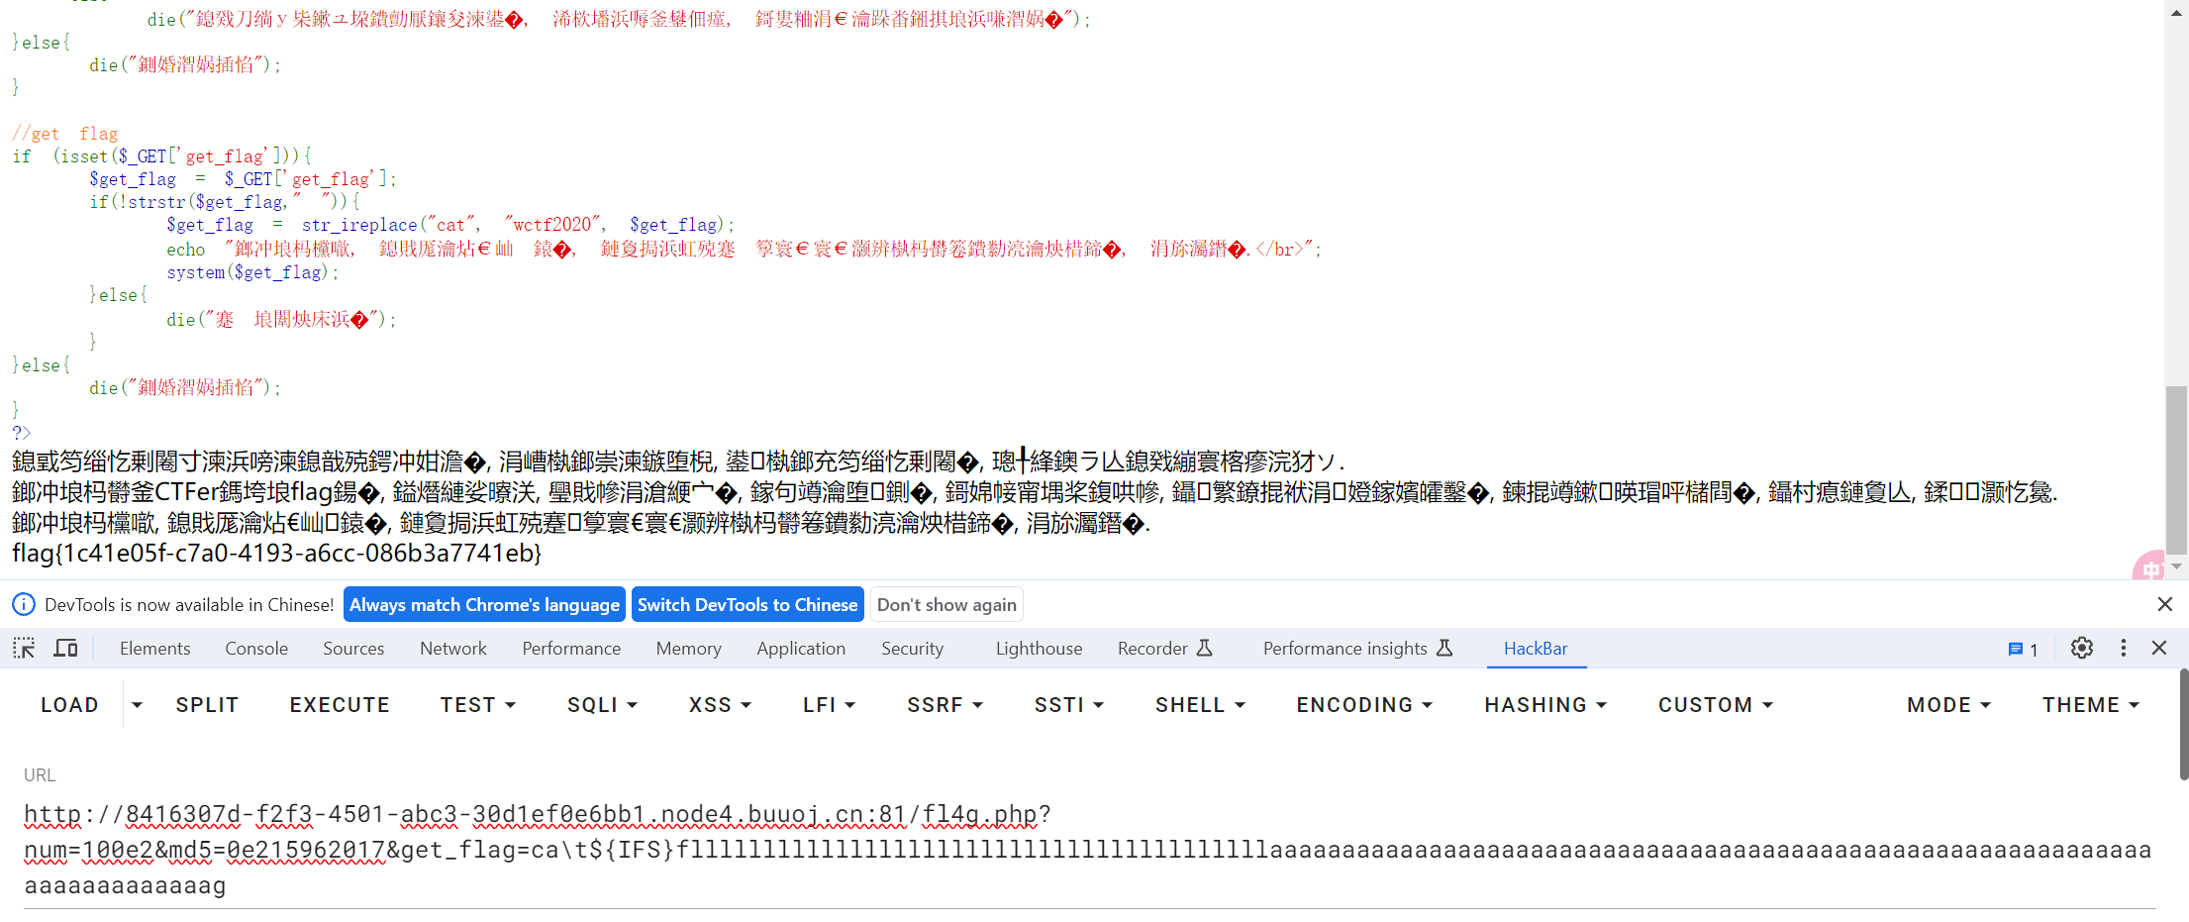
Task: Click the "system($get_flag);" code line
Action: 252,272
